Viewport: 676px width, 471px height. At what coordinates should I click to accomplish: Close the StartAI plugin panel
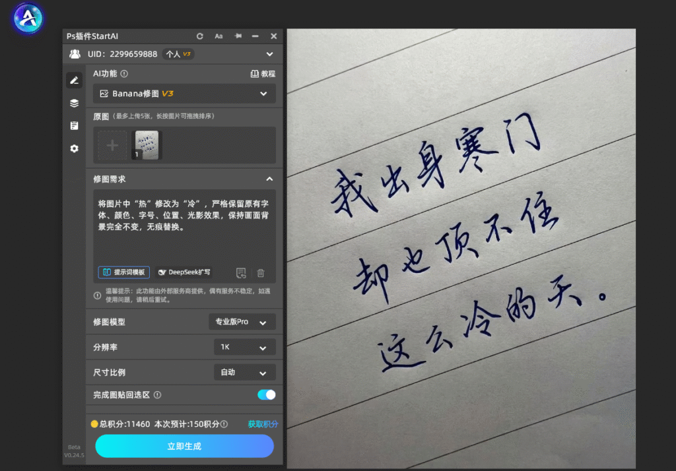[273, 36]
